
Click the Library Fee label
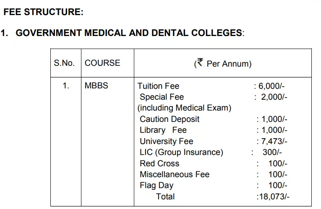pos(163,130)
